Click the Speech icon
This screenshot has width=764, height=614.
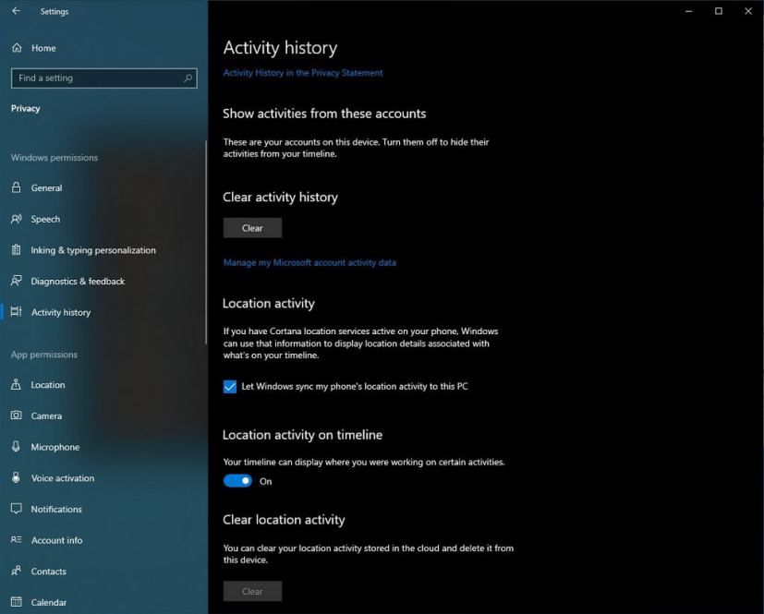tap(16, 219)
